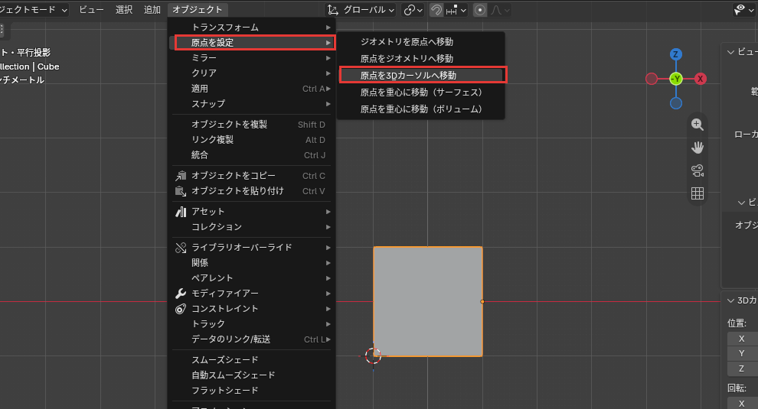Click the cursor position X field
758x409 pixels.
(x=743, y=339)
